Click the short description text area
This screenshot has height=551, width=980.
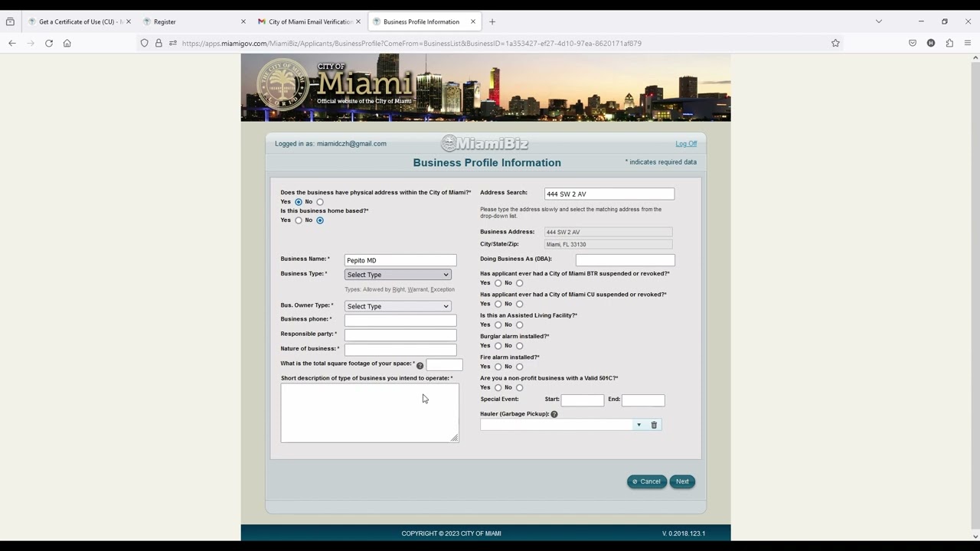(370, 413)
